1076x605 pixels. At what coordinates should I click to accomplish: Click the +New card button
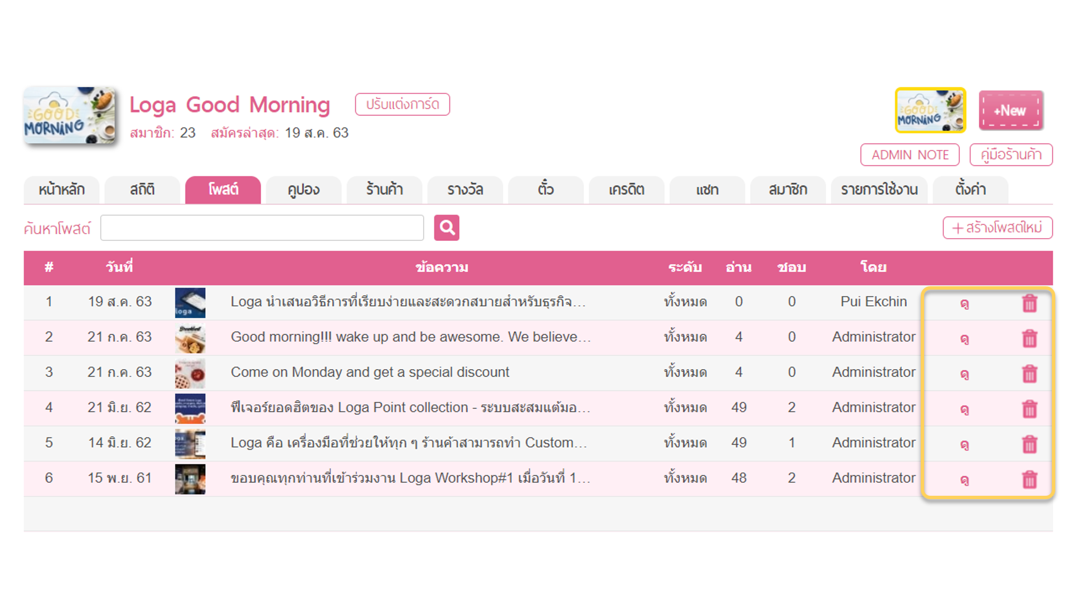pos(1011,110)
